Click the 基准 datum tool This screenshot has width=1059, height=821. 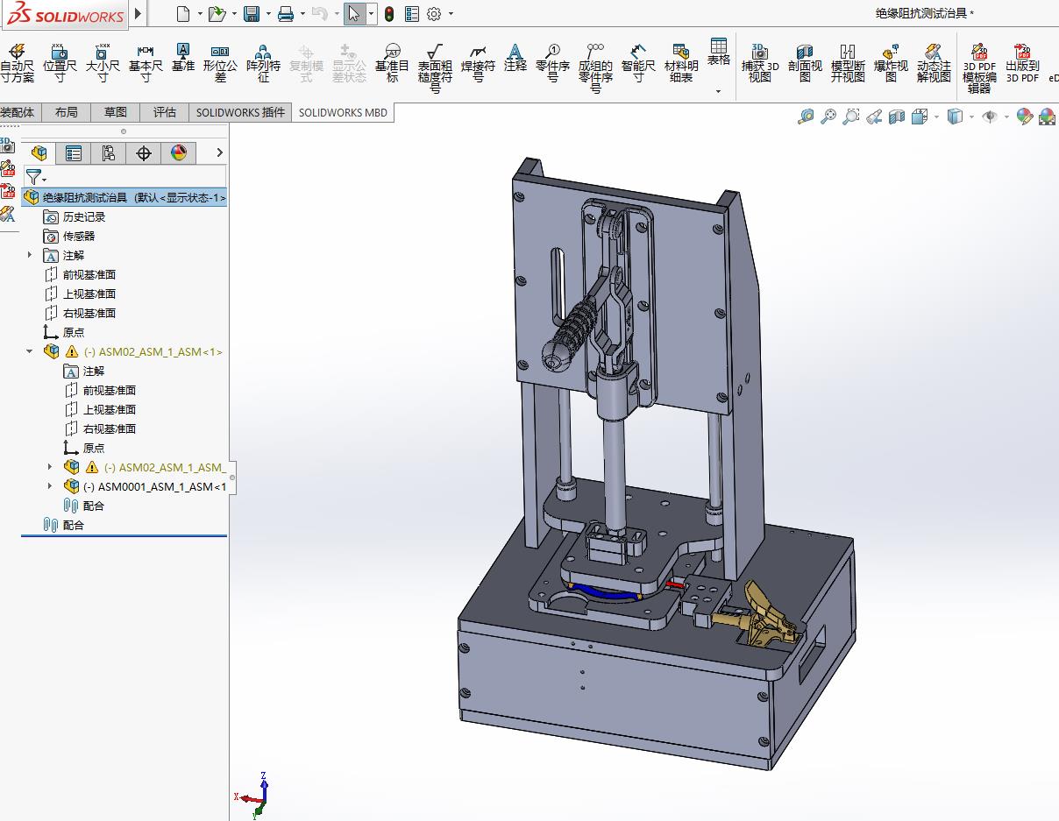(x=182, y=58)
